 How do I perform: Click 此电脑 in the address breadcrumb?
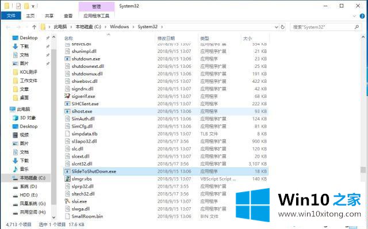click(60, 27)
